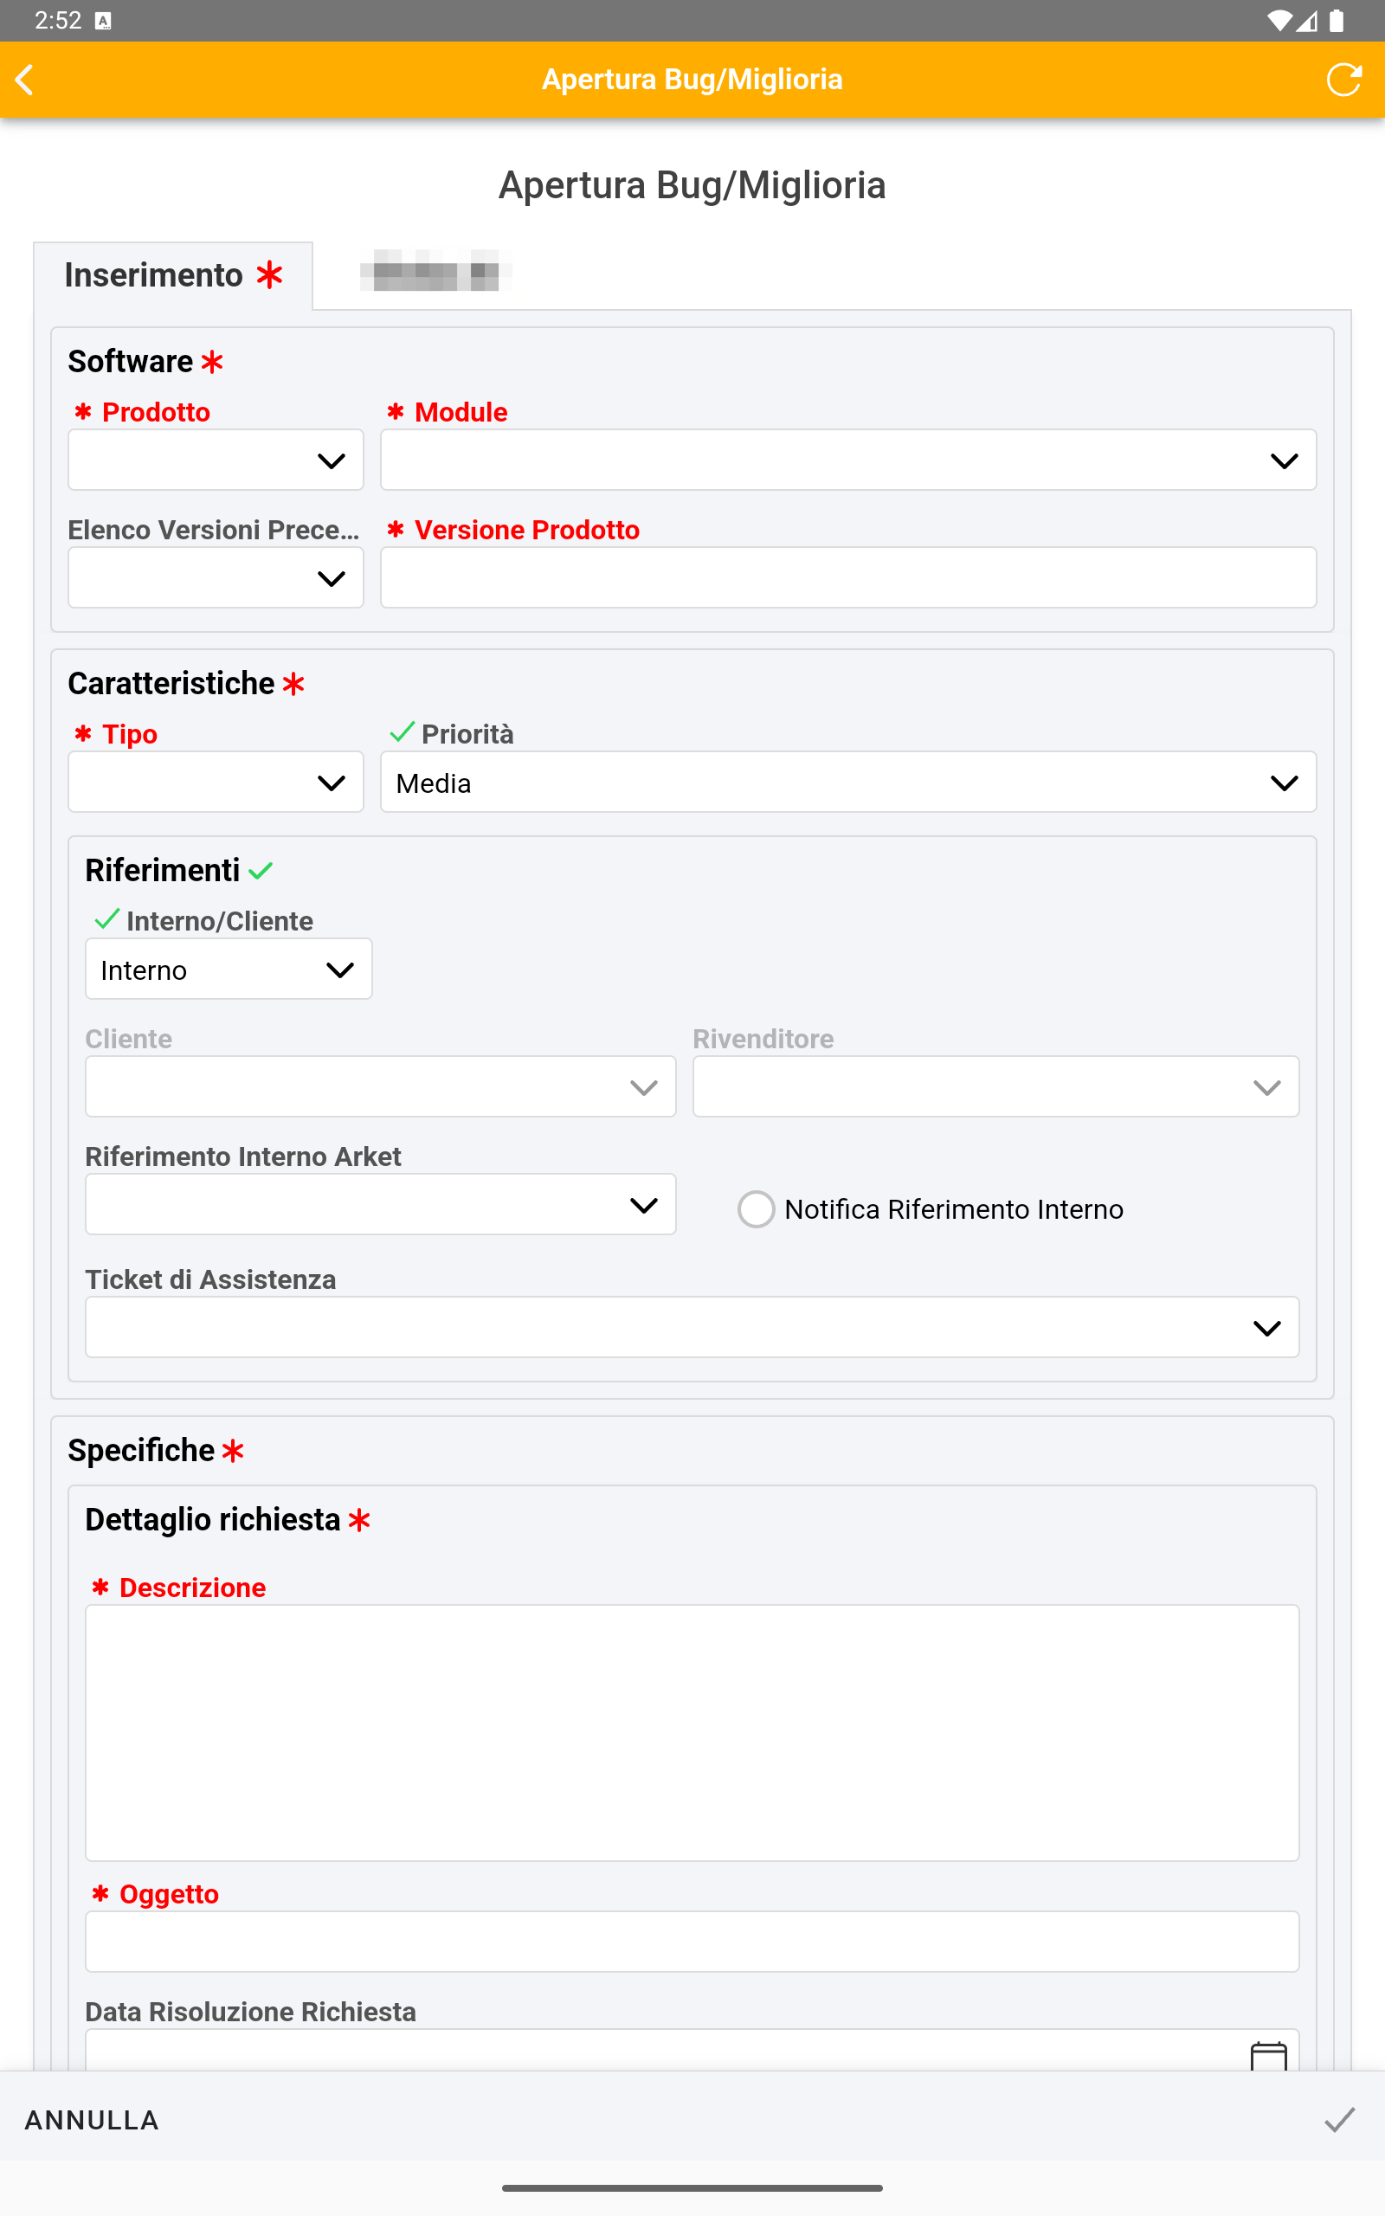
Task: Open the Ticket di Assistenza dropdown
Action: (x=692, y=1327)
